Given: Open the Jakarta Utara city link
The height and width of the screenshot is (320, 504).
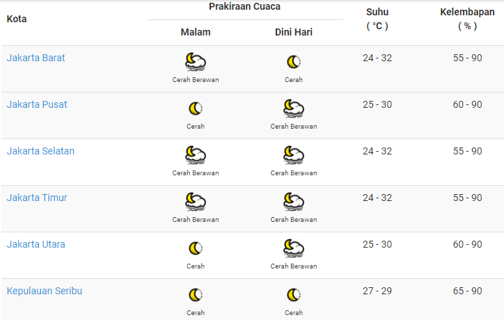Looking at the screenshot, I should (x=36, y=244).
